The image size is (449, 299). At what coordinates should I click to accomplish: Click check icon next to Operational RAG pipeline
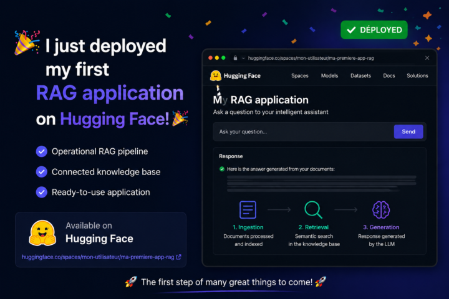(x=42, y=151)
